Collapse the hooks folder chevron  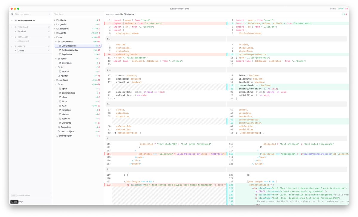point(56,59)
